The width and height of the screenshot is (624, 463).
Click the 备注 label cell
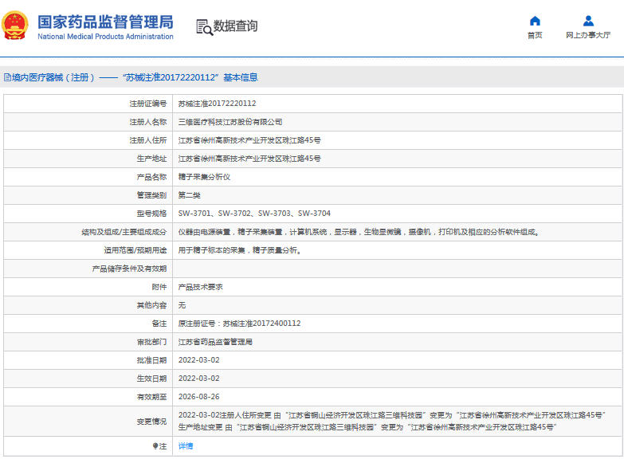[88, 324]
